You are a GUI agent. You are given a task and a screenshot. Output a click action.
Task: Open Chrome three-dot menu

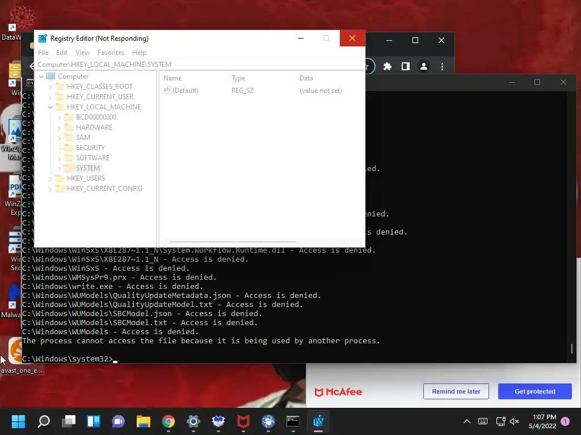tap(442, 66)
